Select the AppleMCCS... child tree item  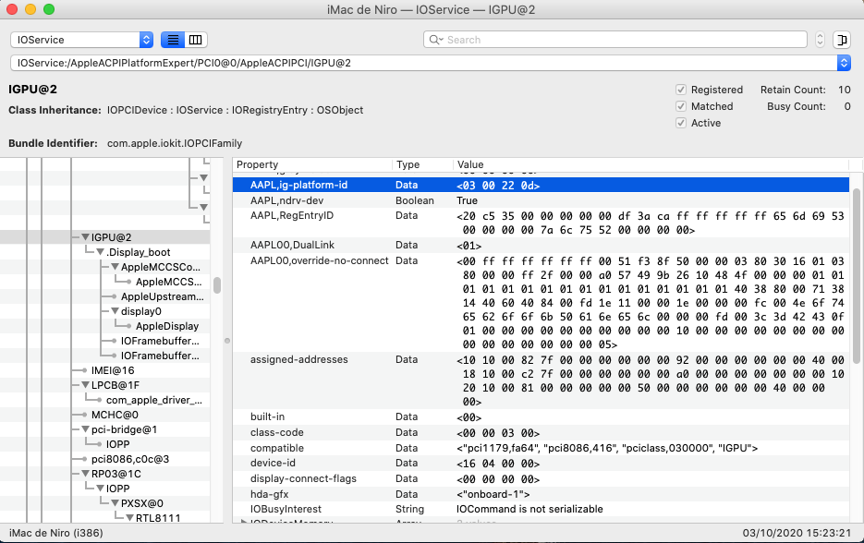coord(168,282)
